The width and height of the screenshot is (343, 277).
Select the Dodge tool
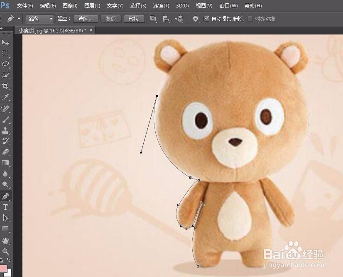click(5, 185)
